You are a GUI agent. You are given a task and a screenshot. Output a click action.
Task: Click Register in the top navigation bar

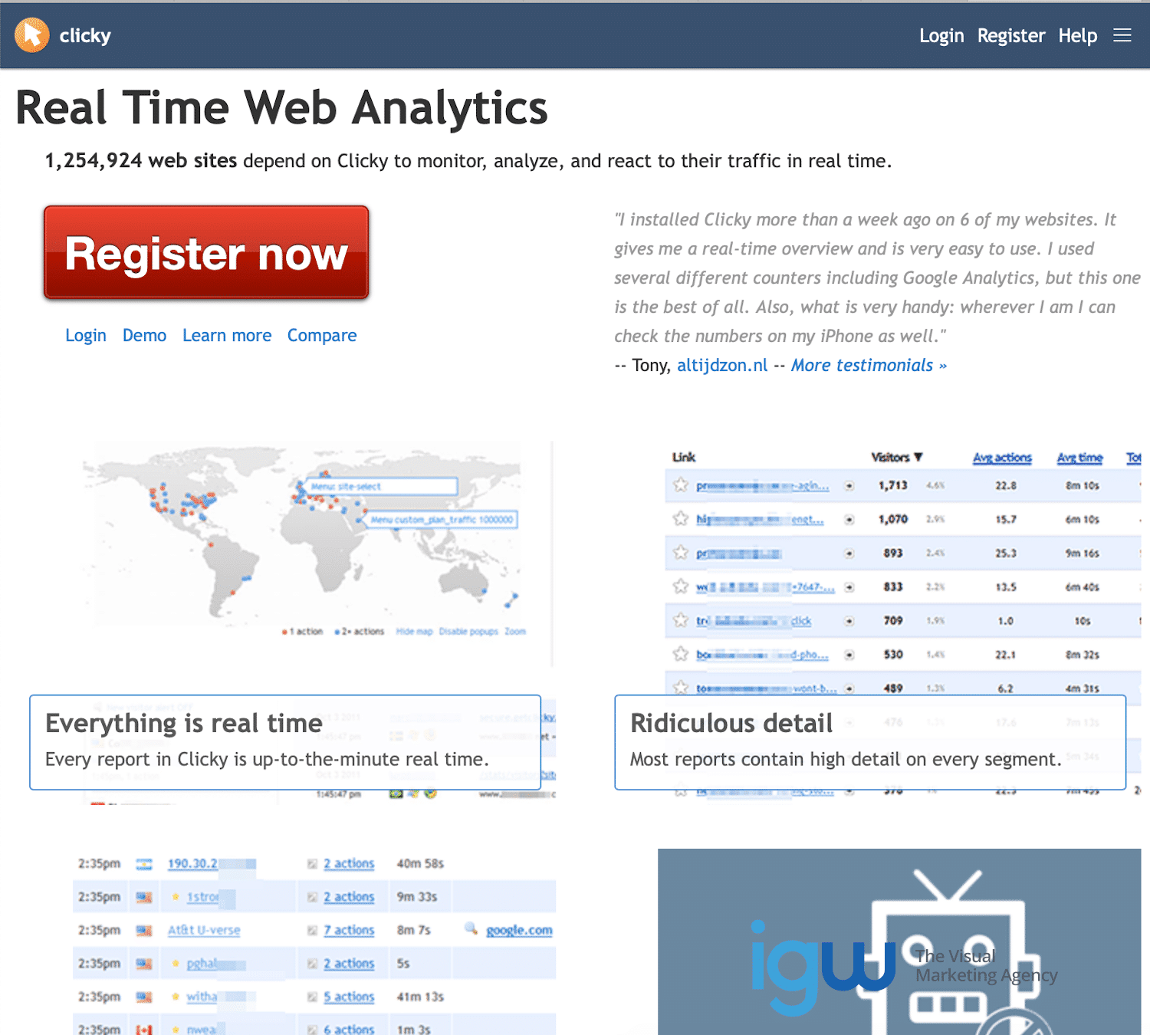coord(1011,36)
